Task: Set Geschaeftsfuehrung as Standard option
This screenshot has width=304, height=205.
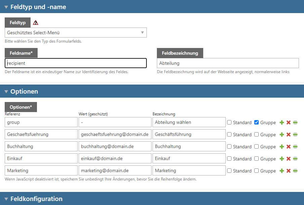Action: tap(229, 134)
